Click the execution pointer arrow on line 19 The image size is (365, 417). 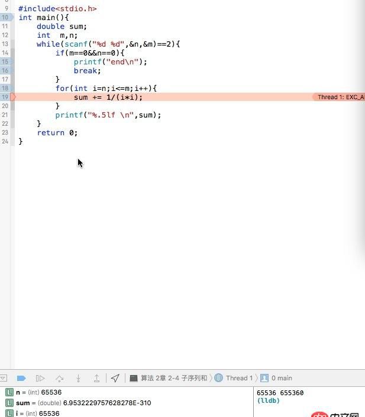click(x=13, y=97)
